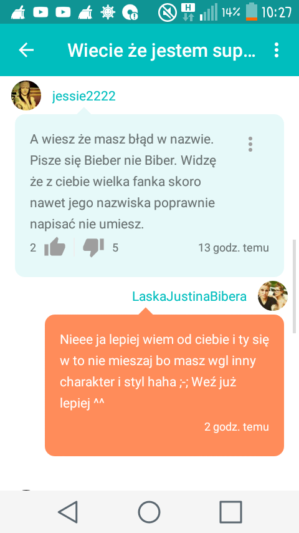Tap the muted sound status icon
The image size is (299, 533).
(x=168, y=12)
